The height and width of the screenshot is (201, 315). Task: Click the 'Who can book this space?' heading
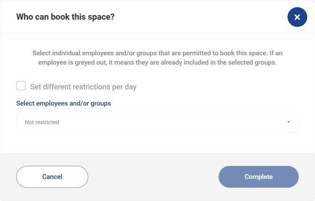click(x=65, y=17)
